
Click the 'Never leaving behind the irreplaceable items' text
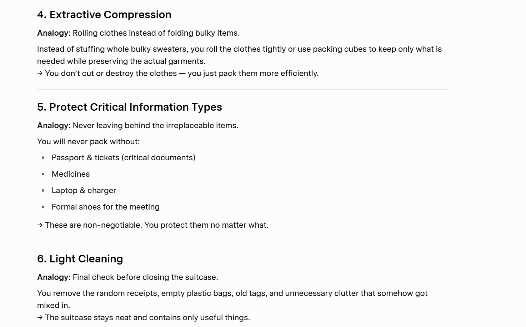155,126
